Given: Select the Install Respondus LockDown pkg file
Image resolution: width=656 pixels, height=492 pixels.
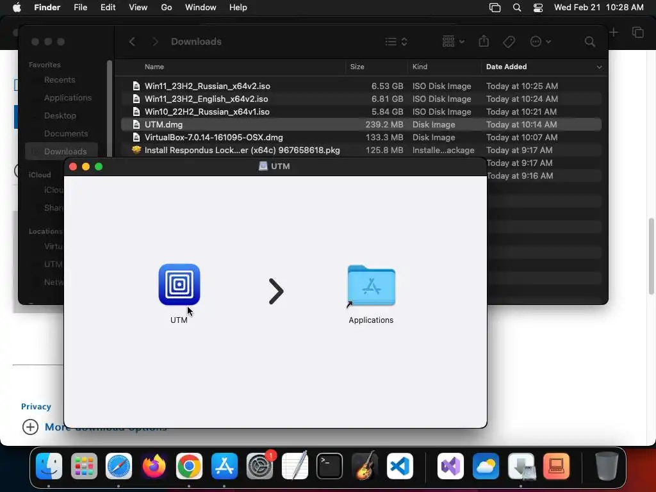Looking at the screenshot, I should coord(361,150).
